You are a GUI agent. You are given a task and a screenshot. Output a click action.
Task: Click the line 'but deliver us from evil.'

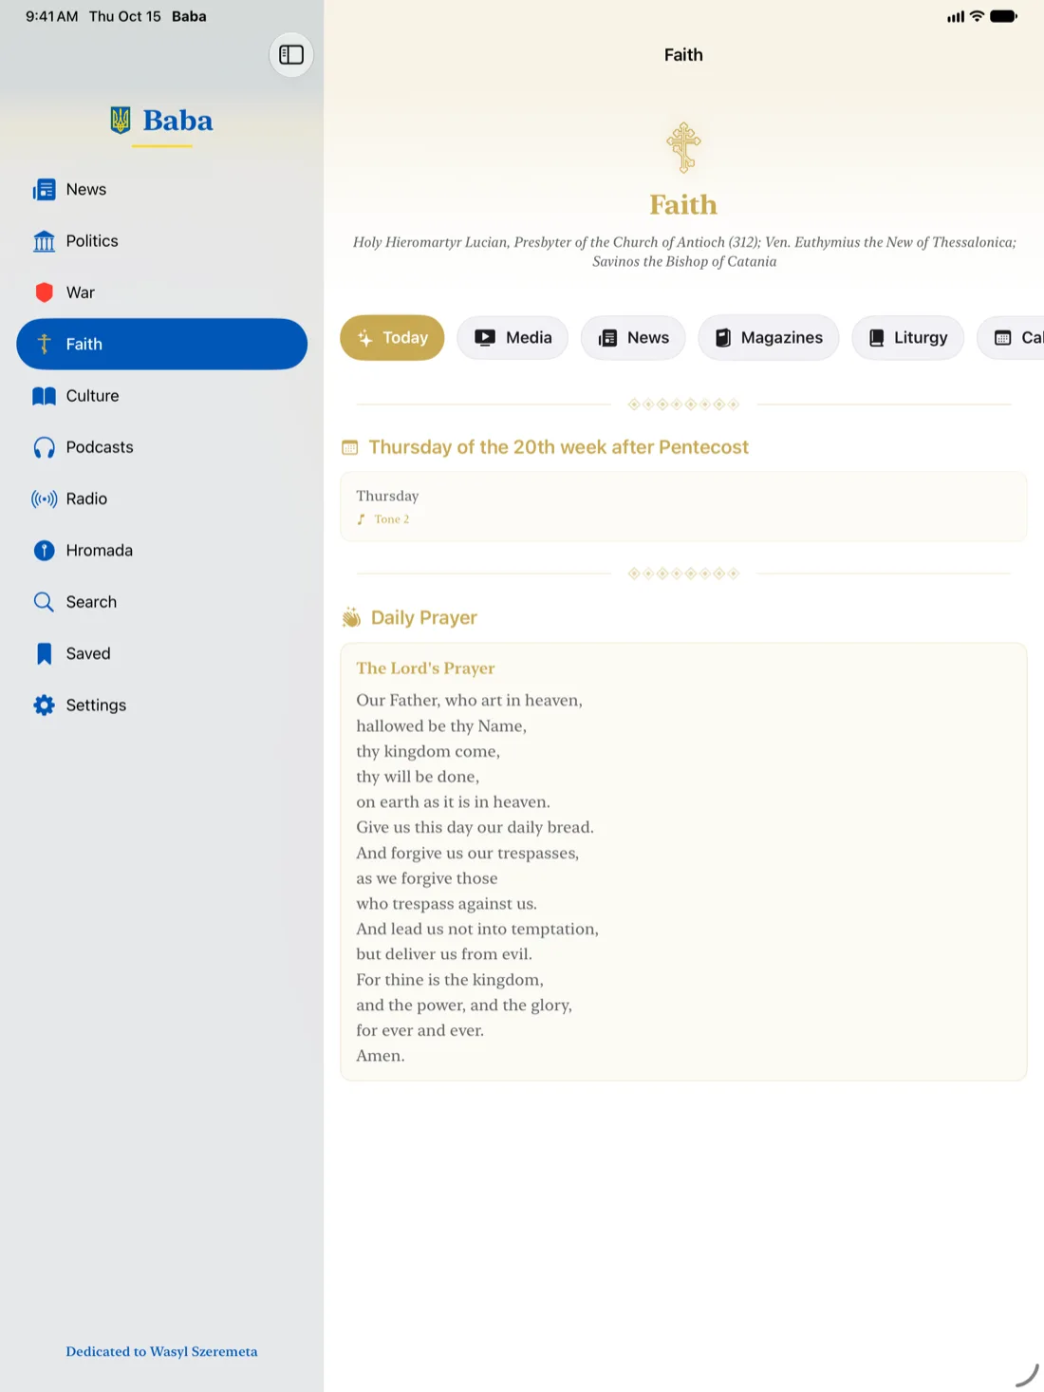[x=444, y=954]
